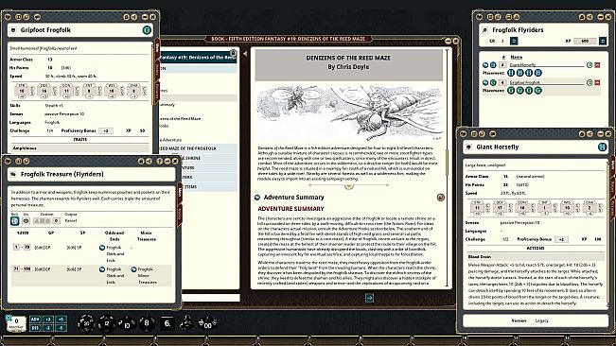This screenshot has width=616, height=346.
Task: Click book cover illustration of flyrider
Action: click(349, 113)
